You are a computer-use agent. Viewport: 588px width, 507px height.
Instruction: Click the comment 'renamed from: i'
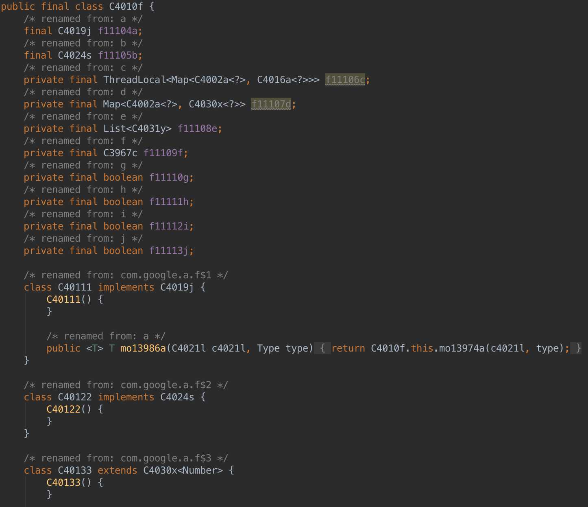pos(83,214)
